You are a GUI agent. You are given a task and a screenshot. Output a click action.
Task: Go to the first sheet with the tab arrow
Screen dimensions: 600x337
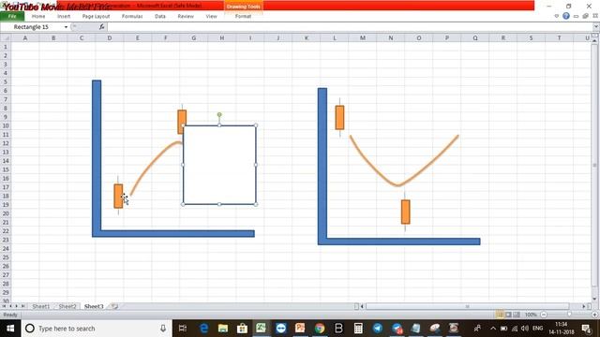(x=4, y=306)
